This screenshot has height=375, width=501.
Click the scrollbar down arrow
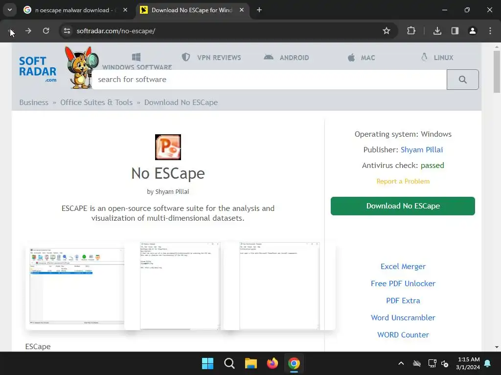497,347
